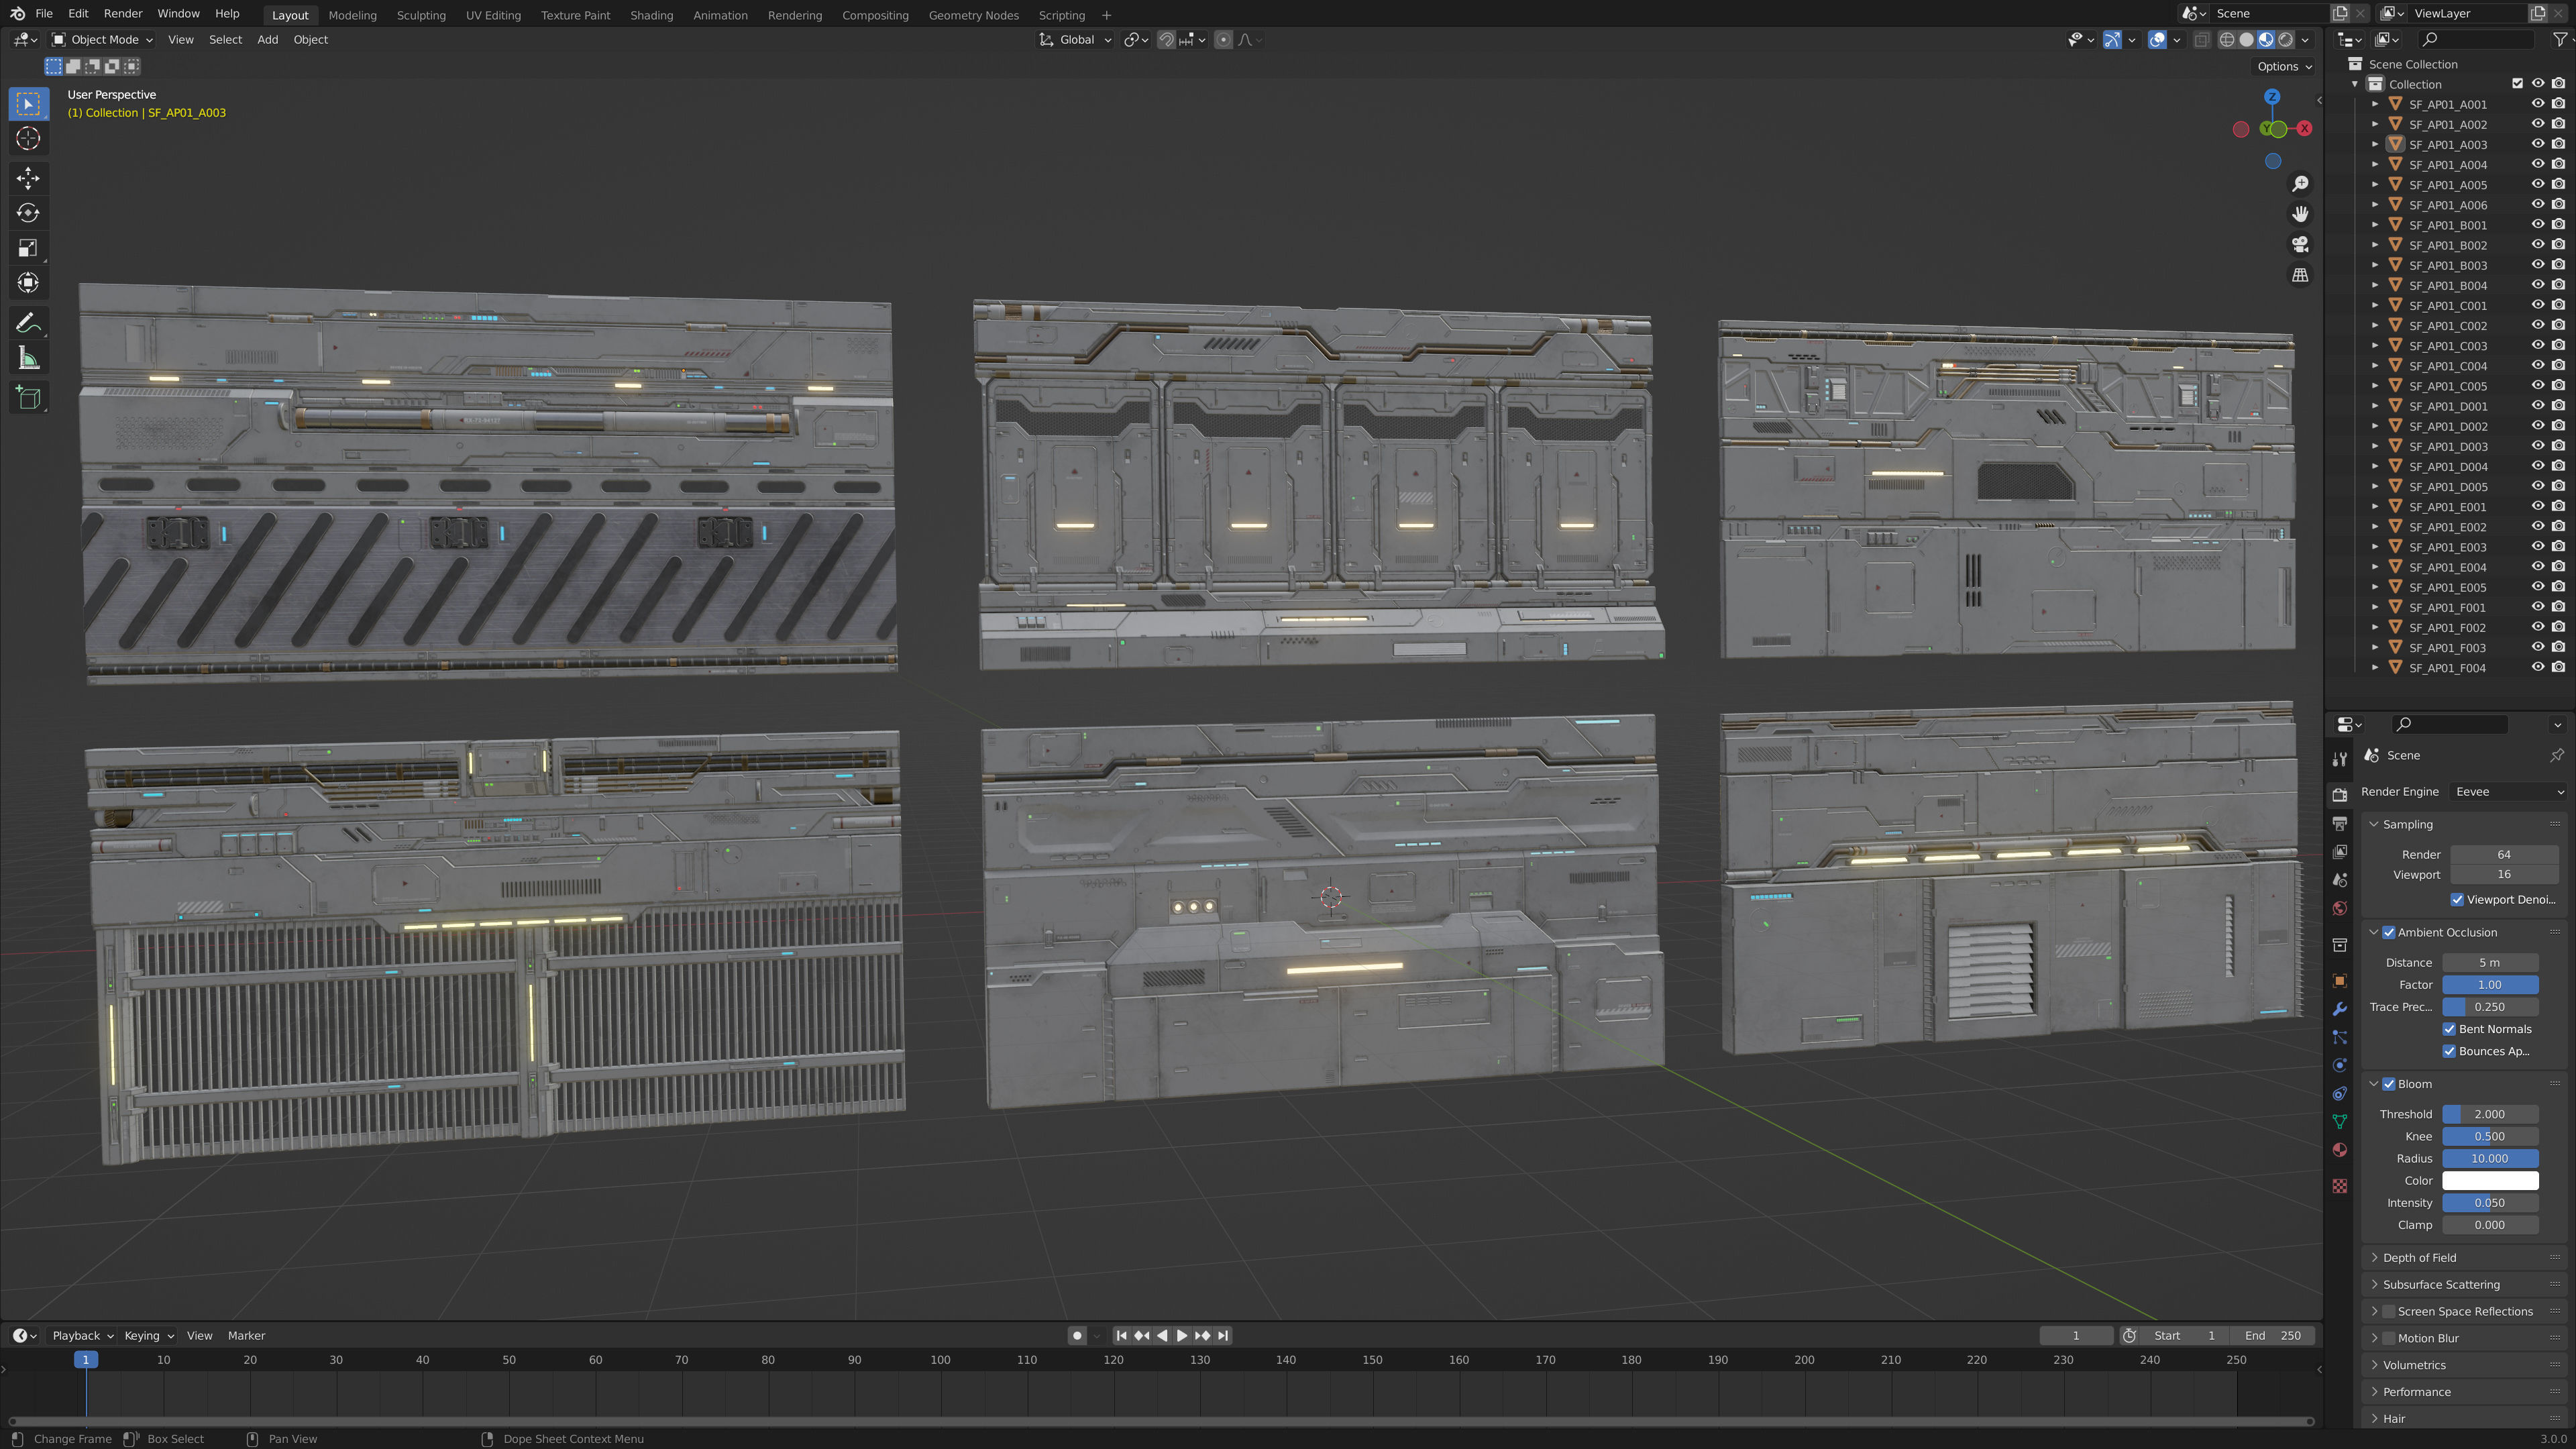Viewport: 2576px width, 1449px height.
Task: Toggle camera view icon in viewport
Action: pyautogui.click(x=2300, y=244)
